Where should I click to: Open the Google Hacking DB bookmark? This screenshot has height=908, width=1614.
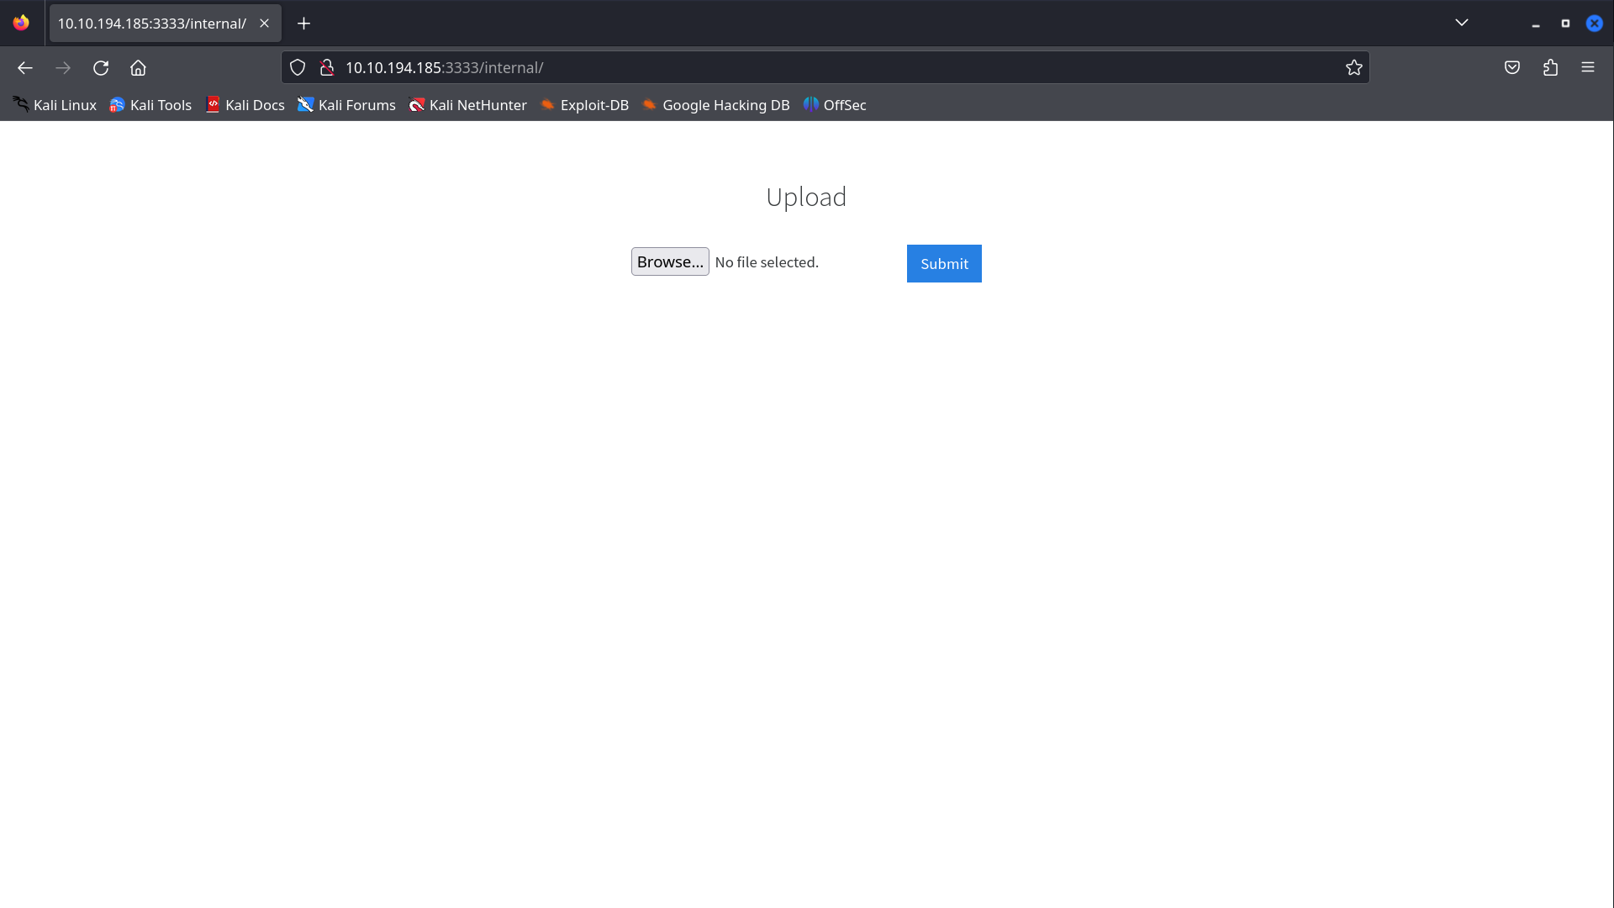(715, 105)
